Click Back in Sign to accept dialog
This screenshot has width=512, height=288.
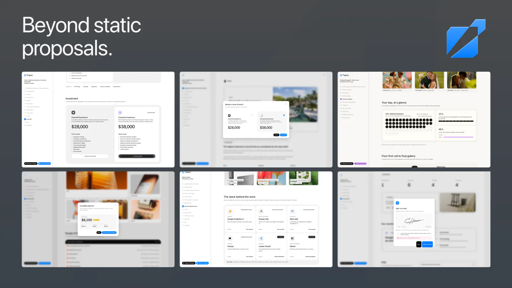419,244
